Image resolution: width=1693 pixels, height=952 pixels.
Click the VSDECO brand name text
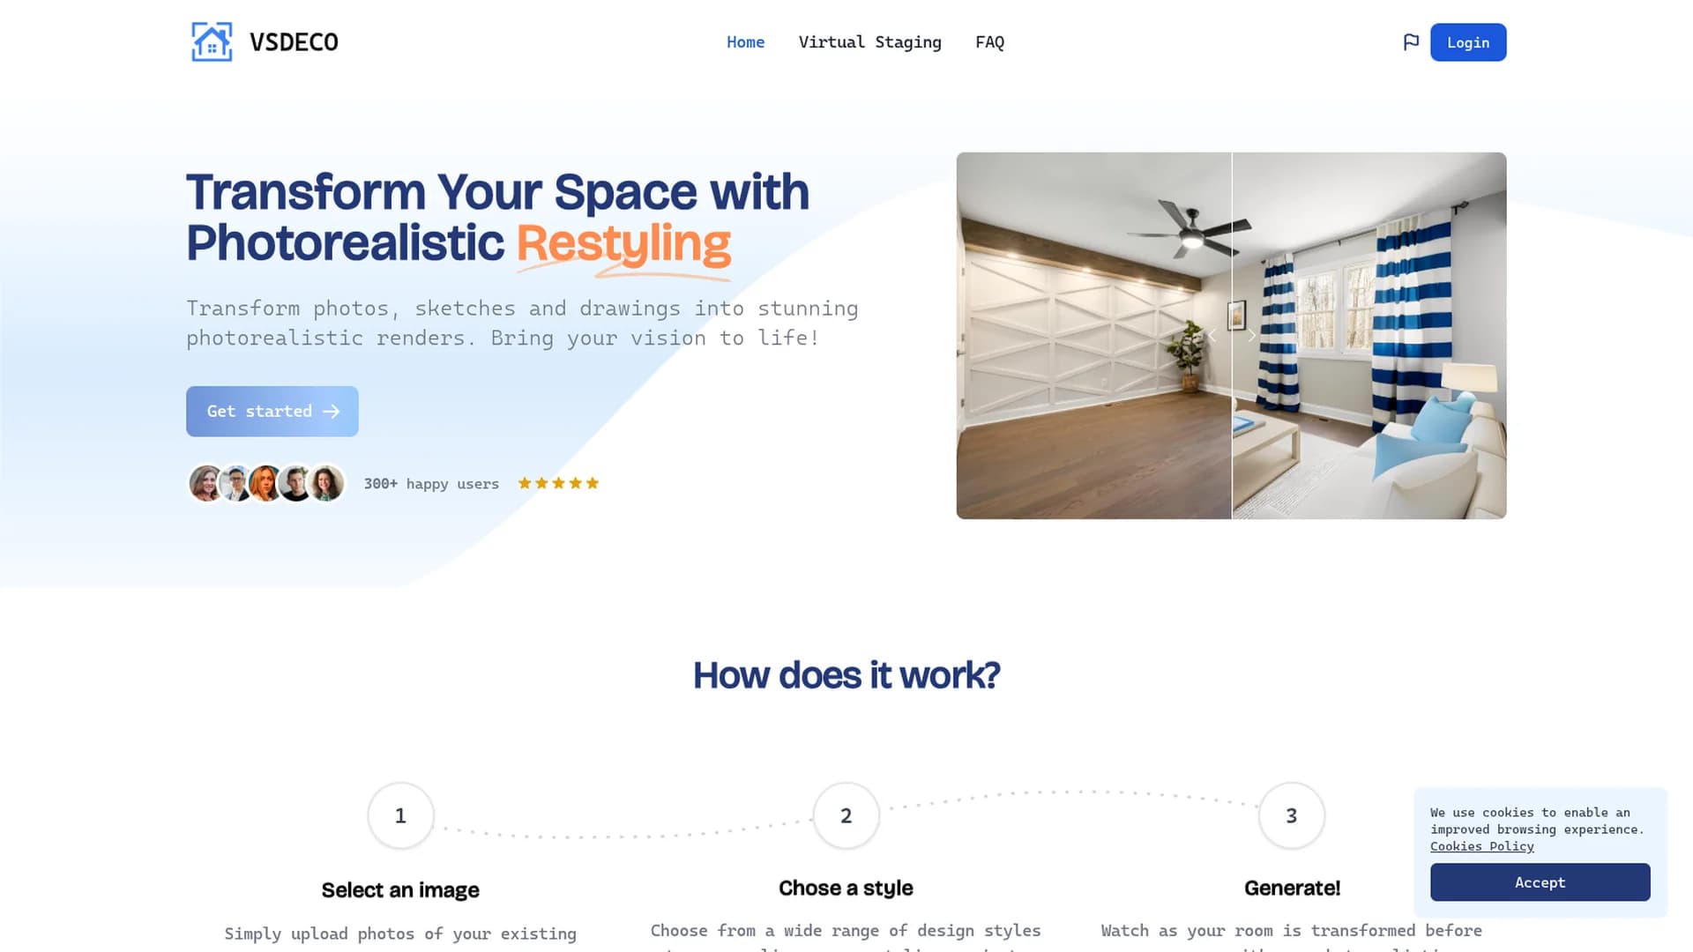[x=294, y=42]
